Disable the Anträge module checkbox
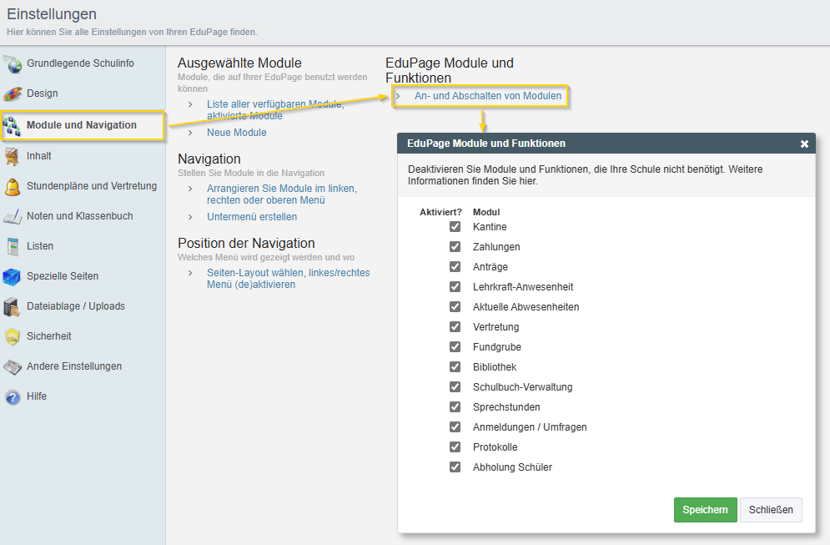The height and width of the screenshot is (545, 830). pos(455,267)
